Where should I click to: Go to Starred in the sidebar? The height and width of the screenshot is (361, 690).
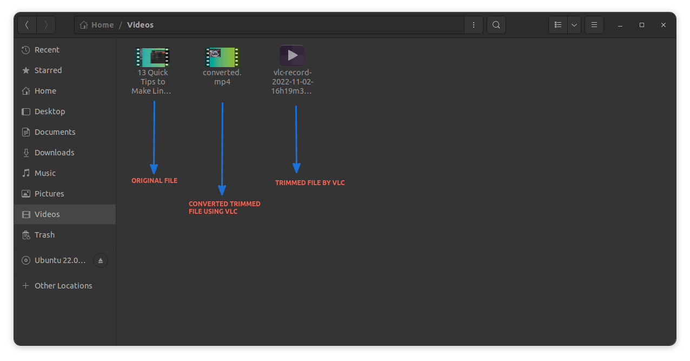(x=48, y=70)
